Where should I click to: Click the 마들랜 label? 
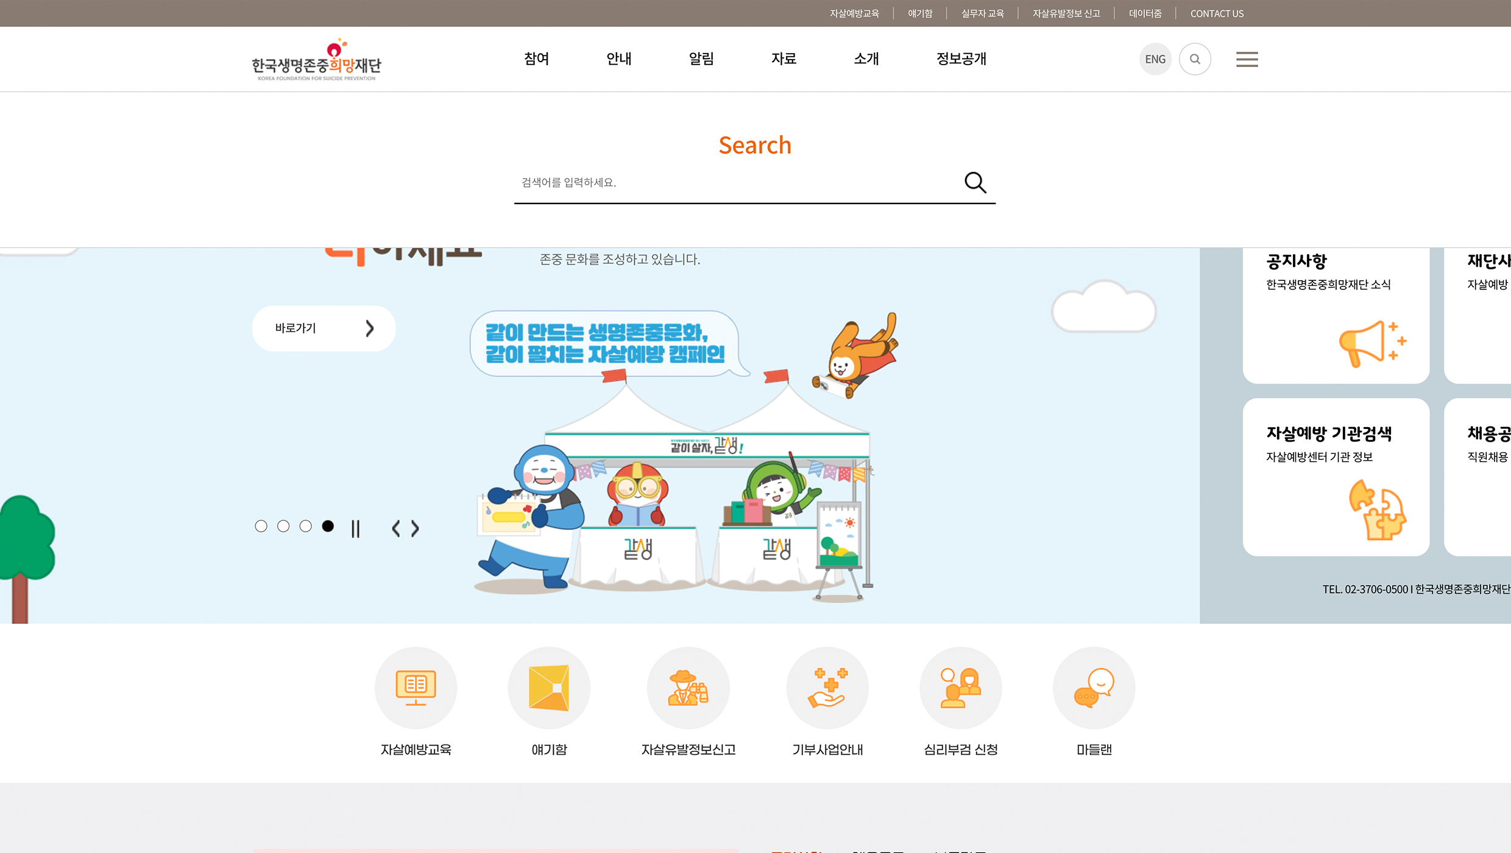point(1094,749)
